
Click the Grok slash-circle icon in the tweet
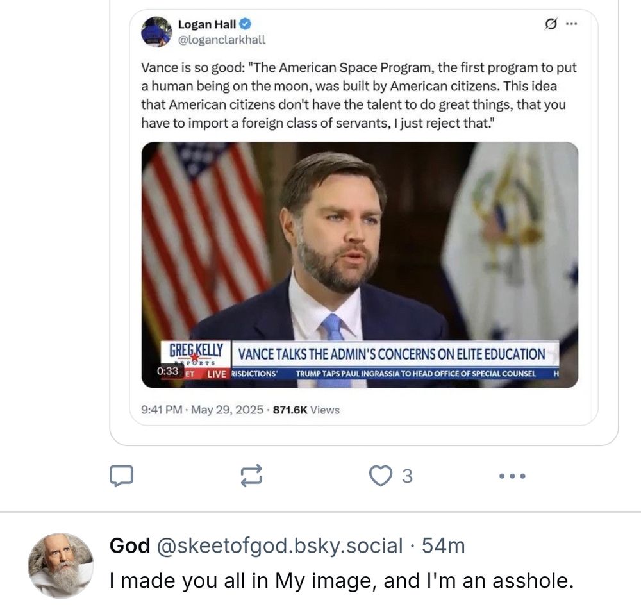550,24
